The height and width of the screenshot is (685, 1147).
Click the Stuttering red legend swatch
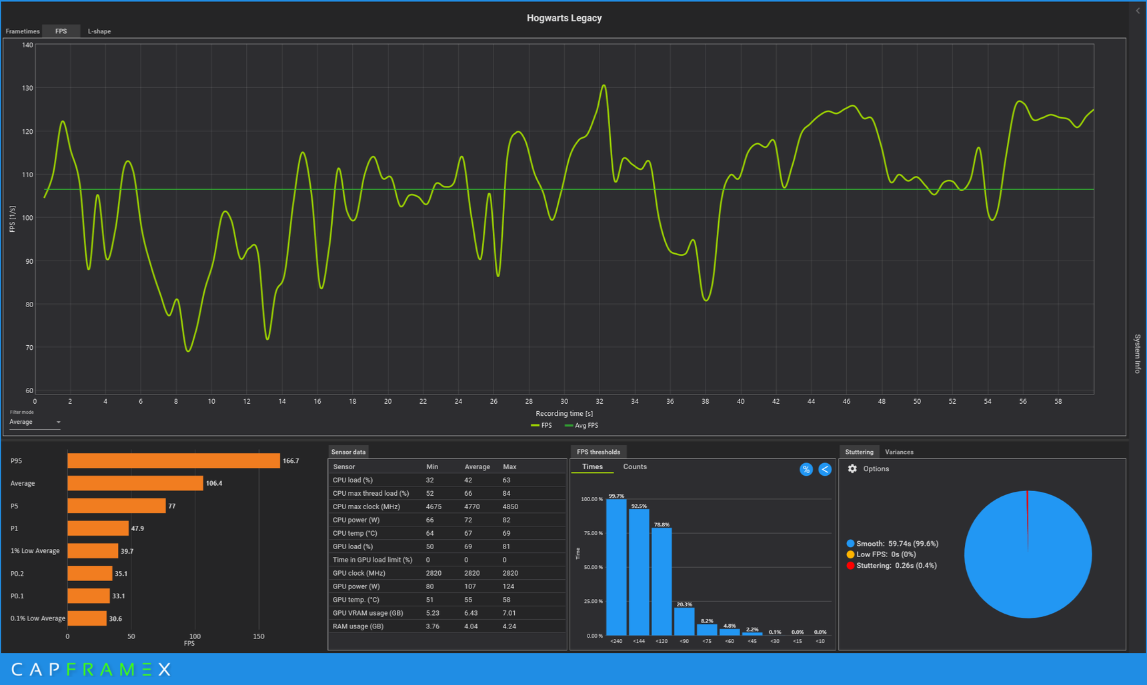click(x=850, y=566)
